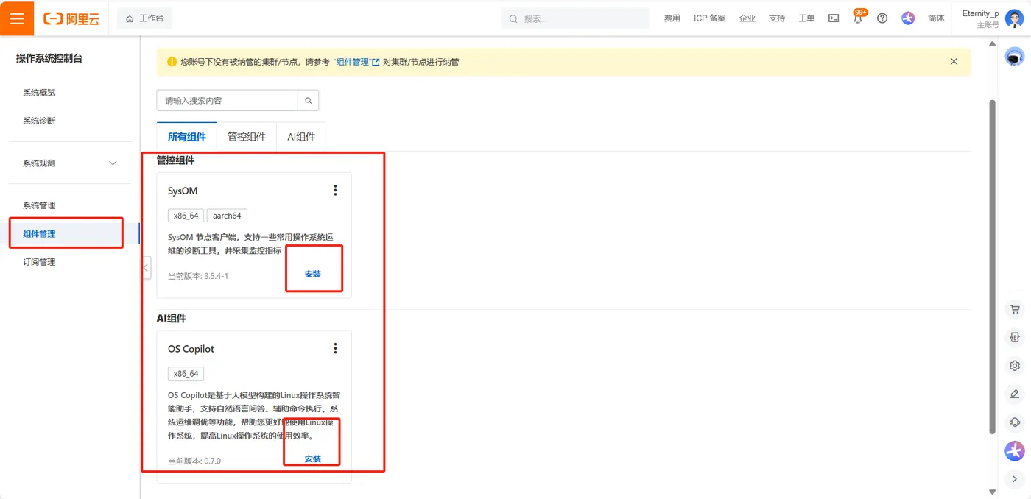Open the Eternity_p account avatar
The image size is (1031, 499).
(1014, 19)
